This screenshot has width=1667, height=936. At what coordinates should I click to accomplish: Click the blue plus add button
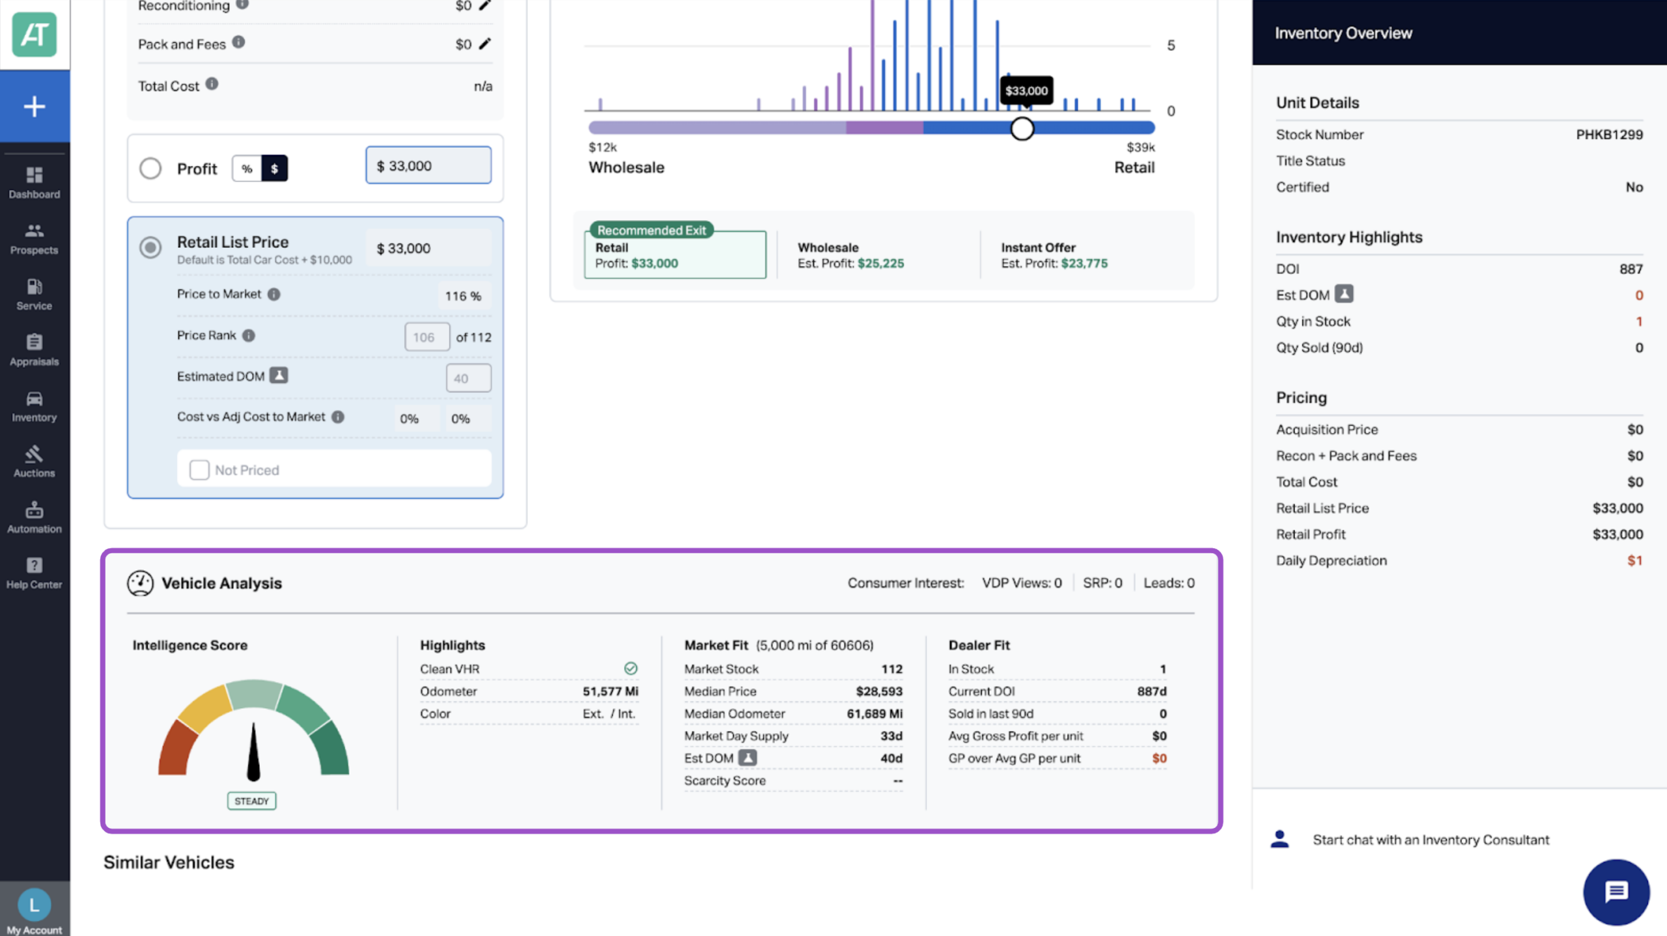click(x=35, y=106)
